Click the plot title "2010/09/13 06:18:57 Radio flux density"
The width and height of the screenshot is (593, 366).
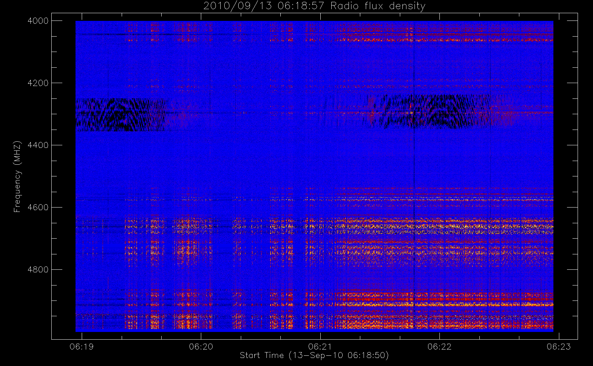click(x=314, y=6)
